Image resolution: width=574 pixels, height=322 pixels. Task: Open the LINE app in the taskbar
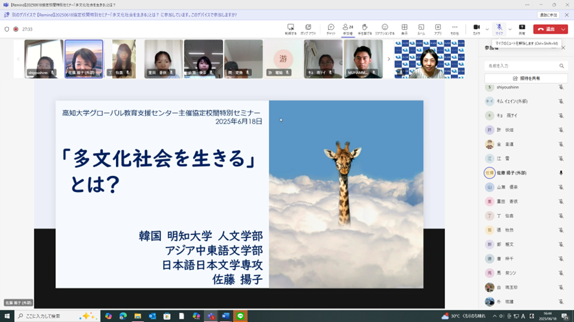click(241, 316)
